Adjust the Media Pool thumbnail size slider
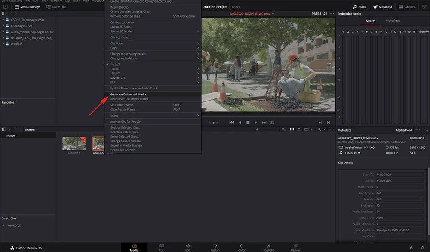Screen dimensions: 430x252 (257, 129)
